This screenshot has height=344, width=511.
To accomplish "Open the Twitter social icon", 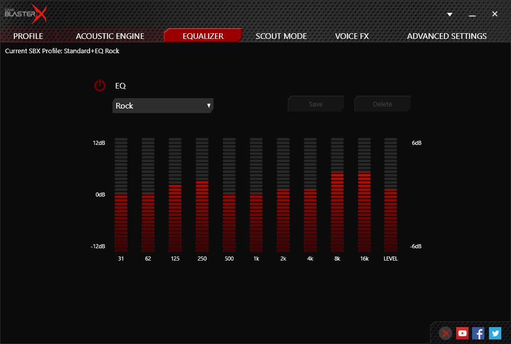I will [495, 333].
